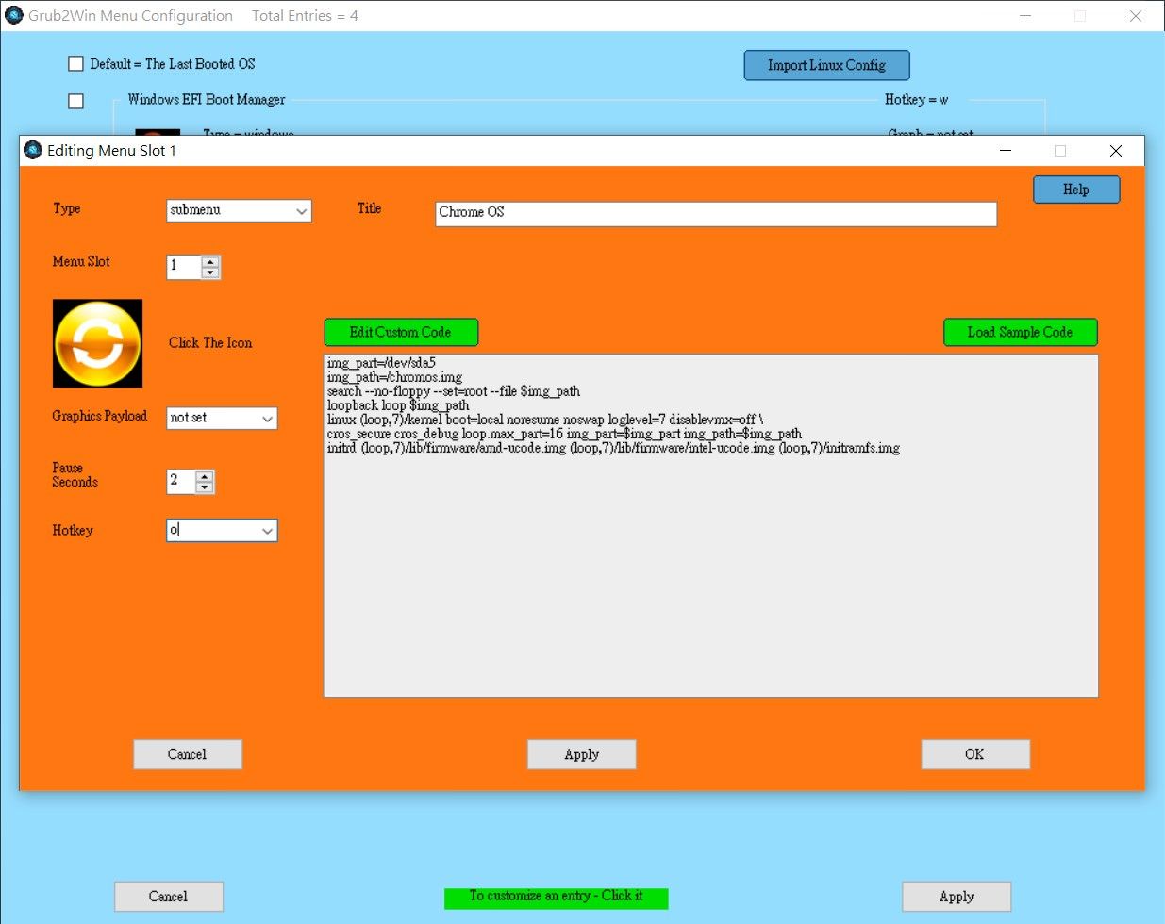The image size is (1165, 924).
Task: Enable Default = The Last Booted OS checkbox
Action: pyautogui.click(x=76, y=64)
